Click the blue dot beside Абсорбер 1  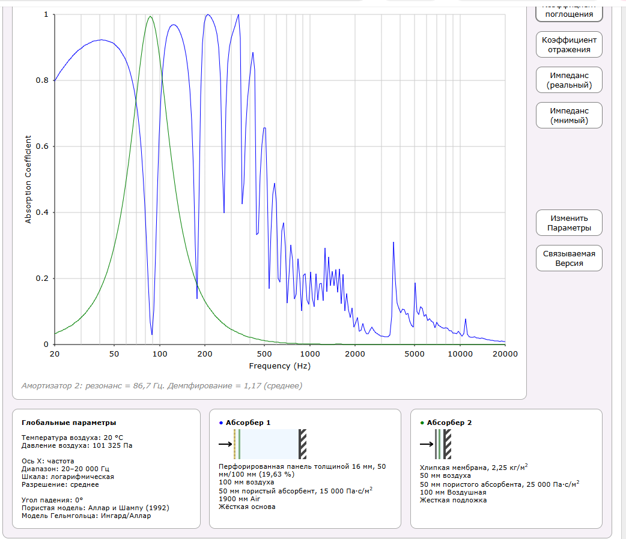(x=220, y=423)
